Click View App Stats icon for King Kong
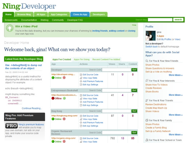This screenshot has height=143, width=186. pos(81,119)
